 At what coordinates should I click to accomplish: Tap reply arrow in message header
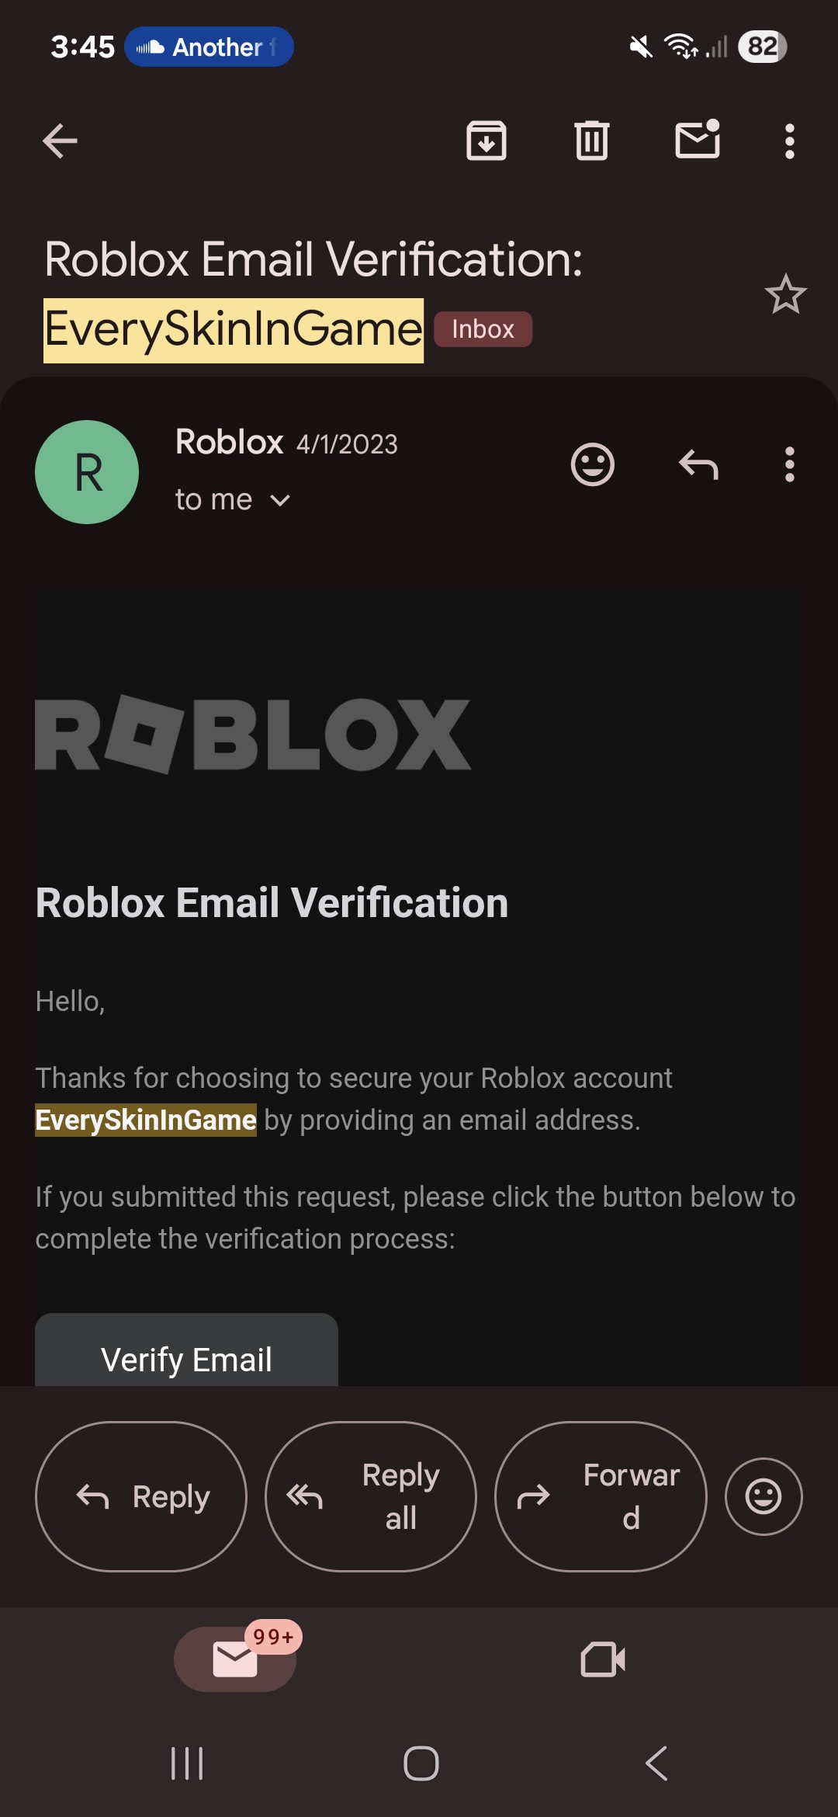click(x=698, y=465)
